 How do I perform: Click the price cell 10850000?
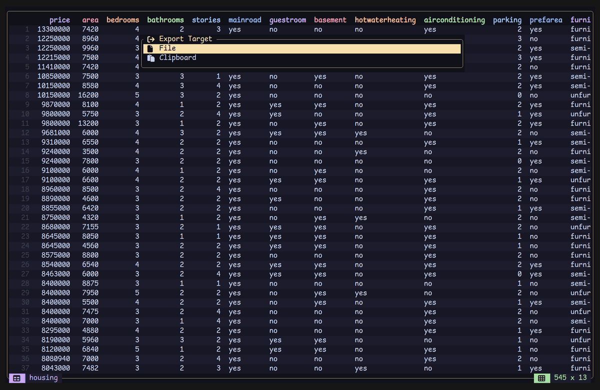(x=54, y=76)
